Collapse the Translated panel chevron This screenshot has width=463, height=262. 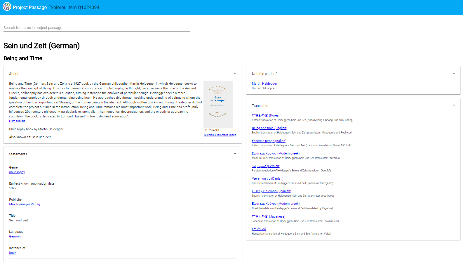[x=454, y=105]
